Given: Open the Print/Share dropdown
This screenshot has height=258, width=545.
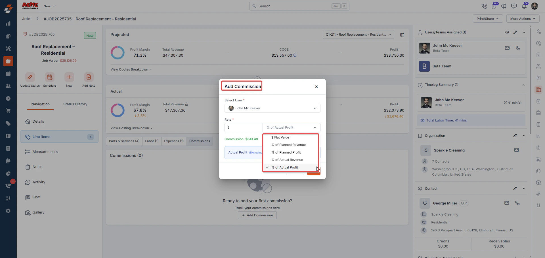Looking at the screenshot, I should pyautogui.click(x=488, y=19).
